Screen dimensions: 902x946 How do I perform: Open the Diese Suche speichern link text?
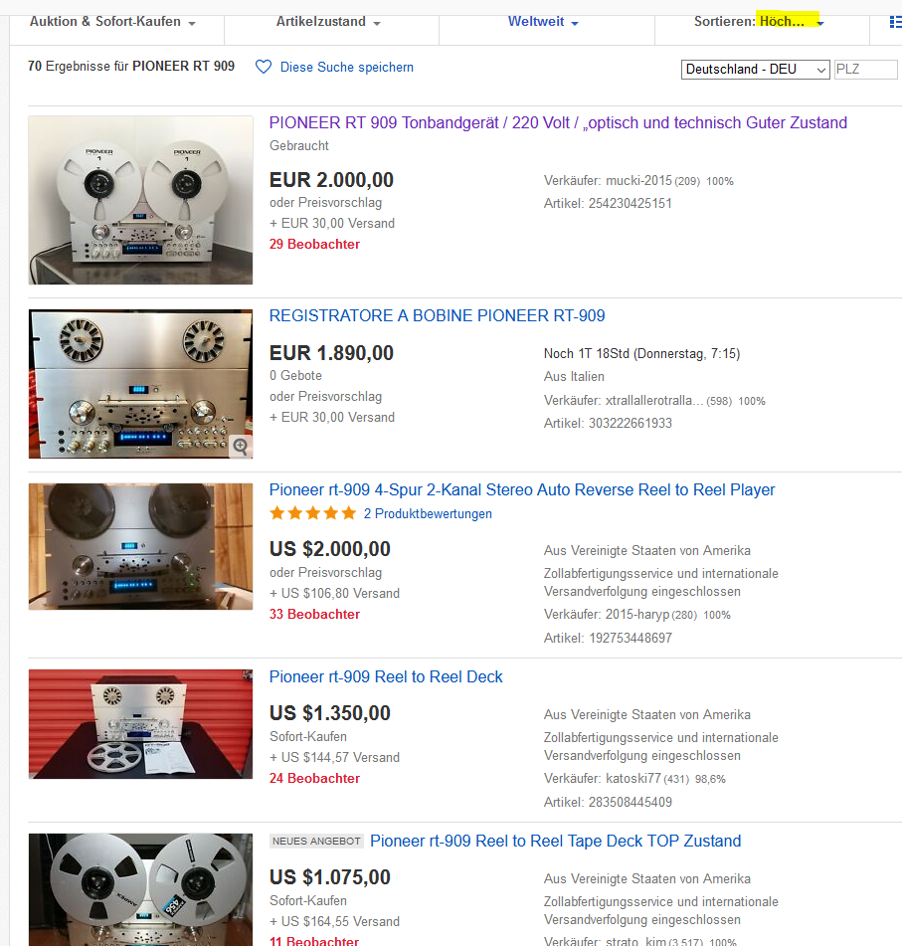pos(347,67)
